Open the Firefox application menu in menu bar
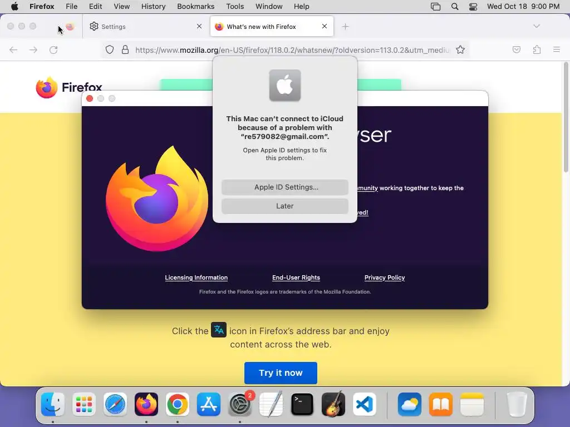The image size is (570, 427). (x=42, y=6)
